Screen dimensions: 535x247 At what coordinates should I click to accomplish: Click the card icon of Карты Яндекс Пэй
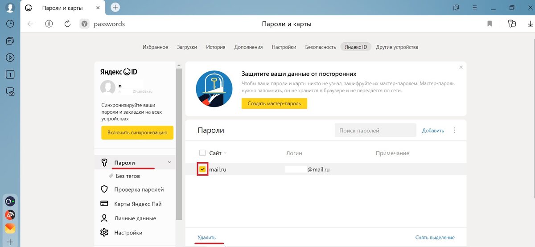104,204
